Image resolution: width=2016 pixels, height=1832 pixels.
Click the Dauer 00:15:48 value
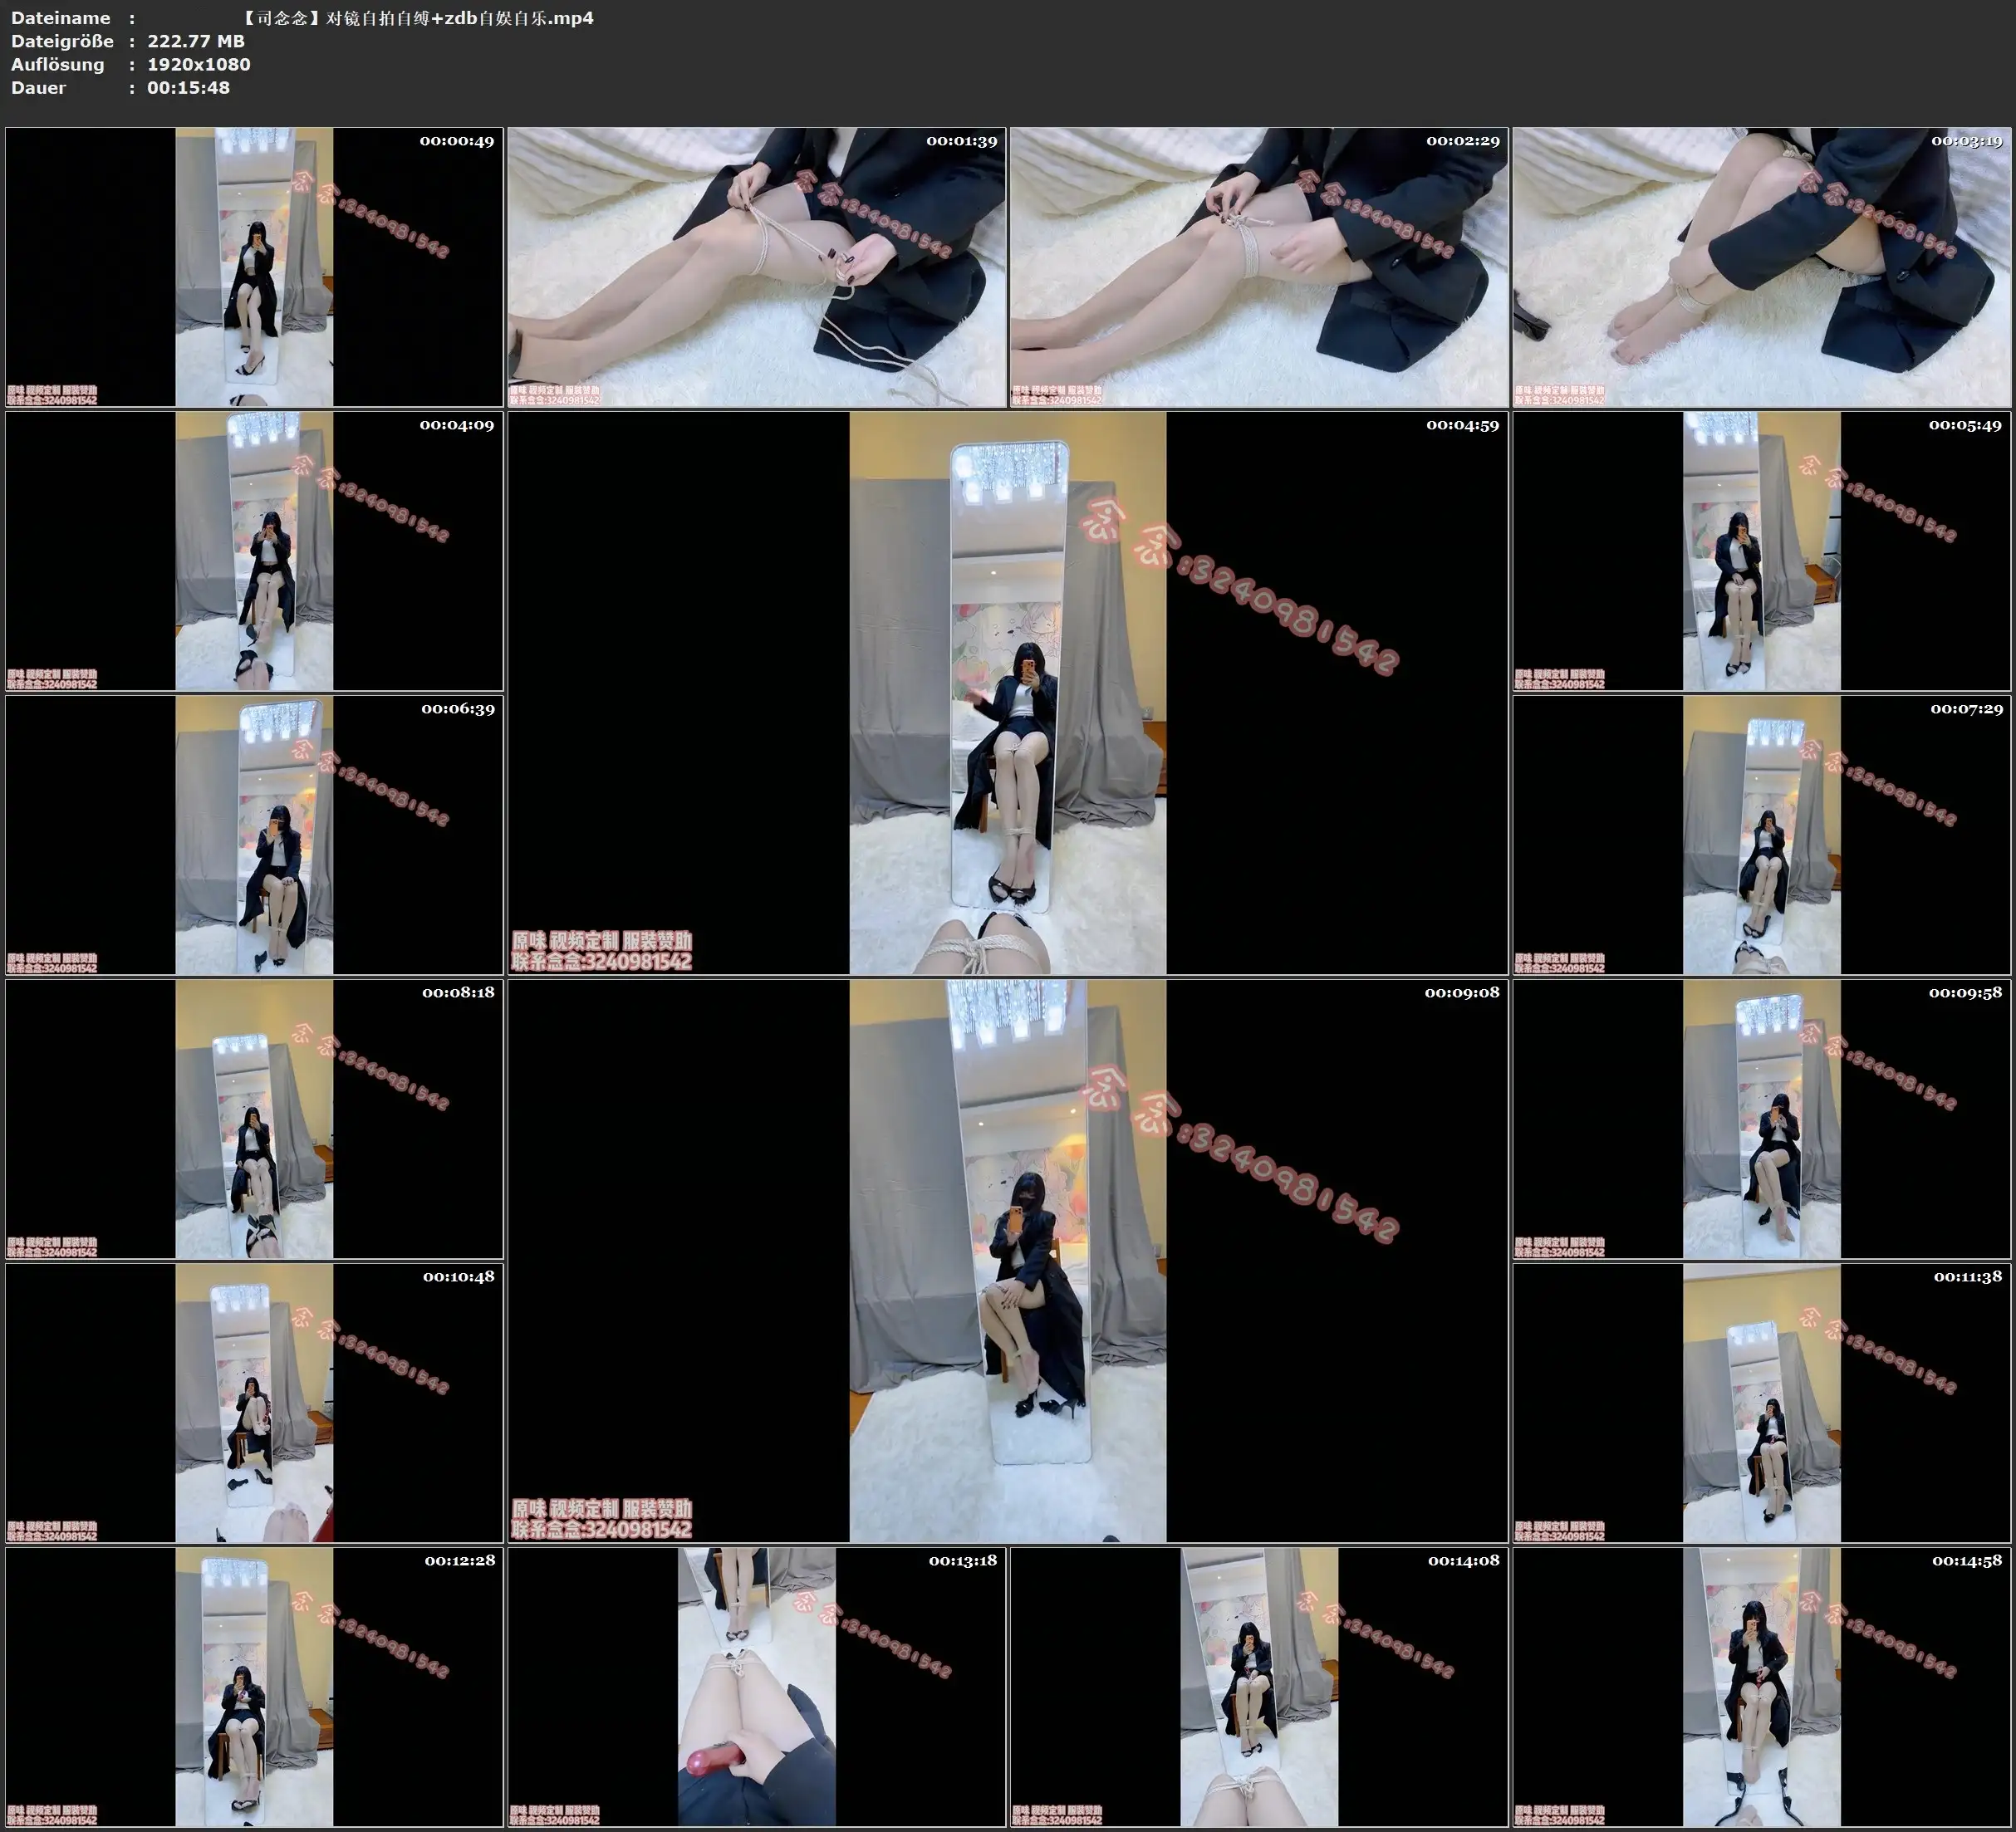188,88
